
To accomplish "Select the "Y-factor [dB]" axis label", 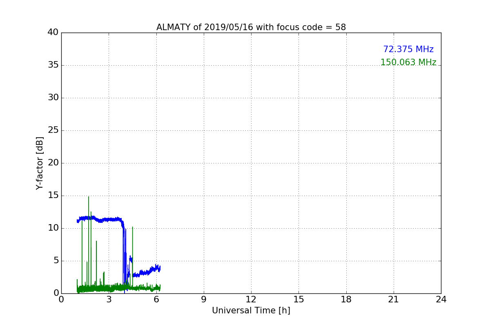I will tap(40, 163).
